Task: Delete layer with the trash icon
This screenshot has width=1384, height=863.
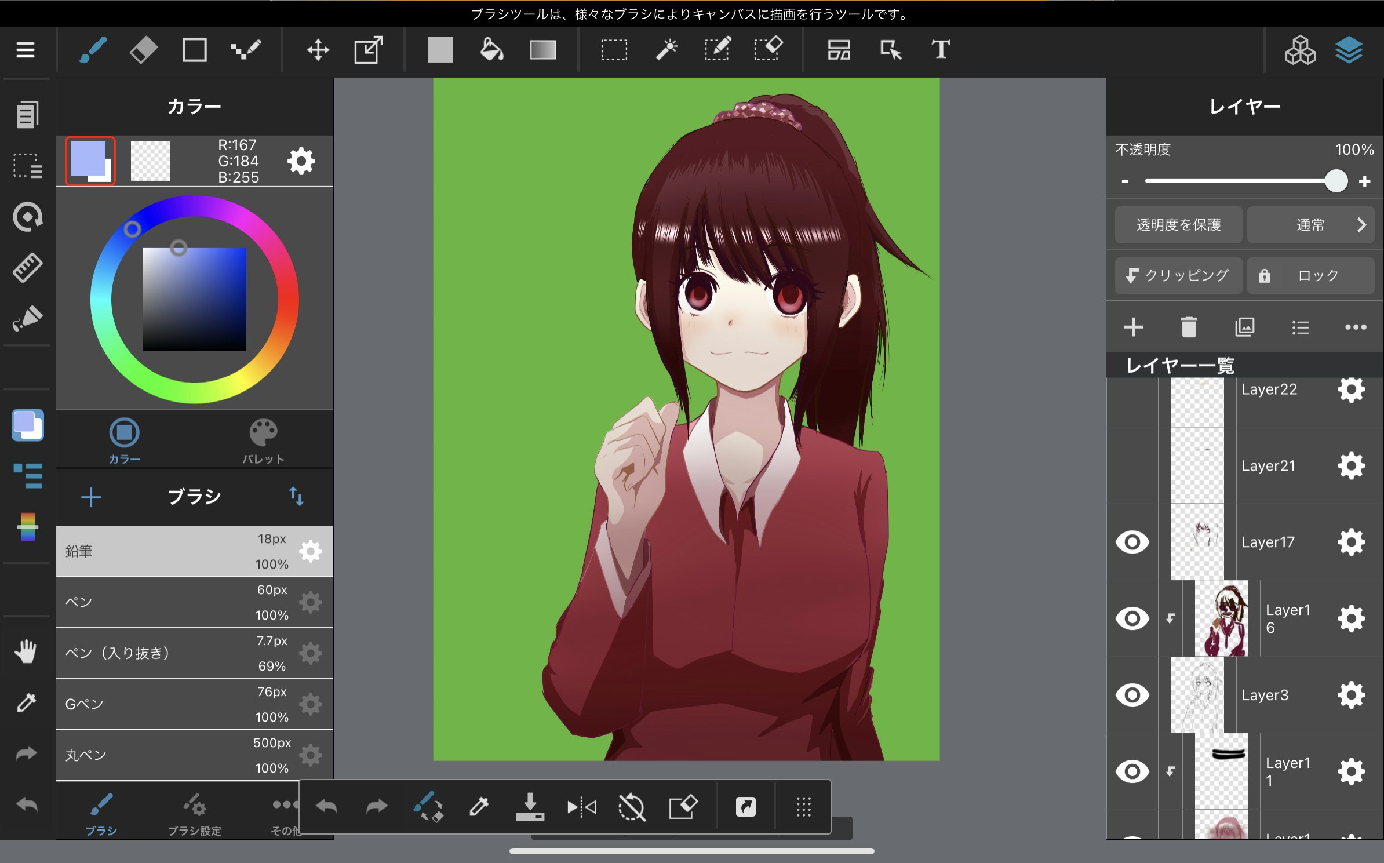Action: [x=1189, y=327]
